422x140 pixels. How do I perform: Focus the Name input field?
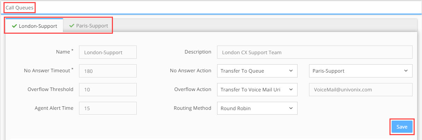pos(108,52)
